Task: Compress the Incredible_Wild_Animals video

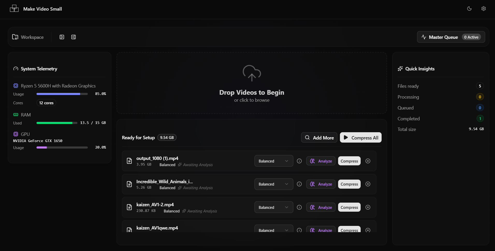Action: (349, 184)
